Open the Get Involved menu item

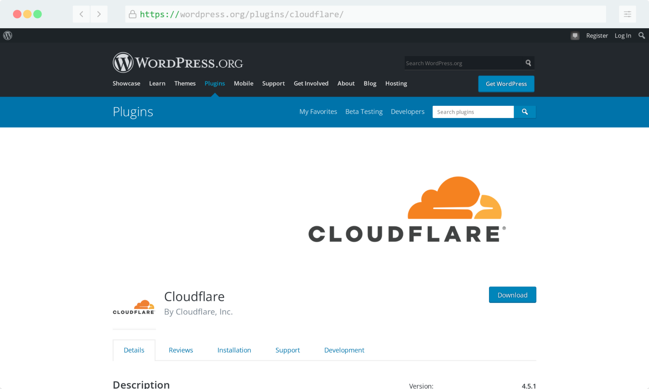311,83
